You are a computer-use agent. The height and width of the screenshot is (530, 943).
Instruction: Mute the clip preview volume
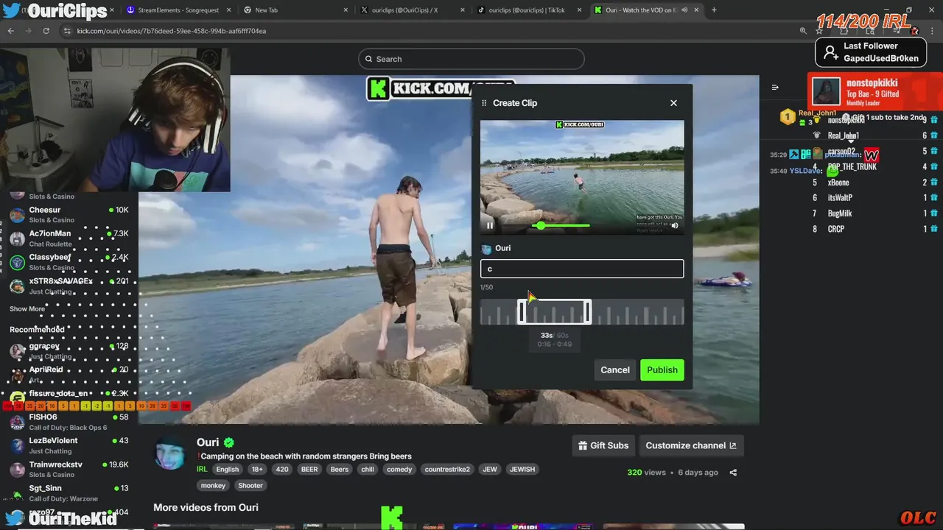click(674, 225)
